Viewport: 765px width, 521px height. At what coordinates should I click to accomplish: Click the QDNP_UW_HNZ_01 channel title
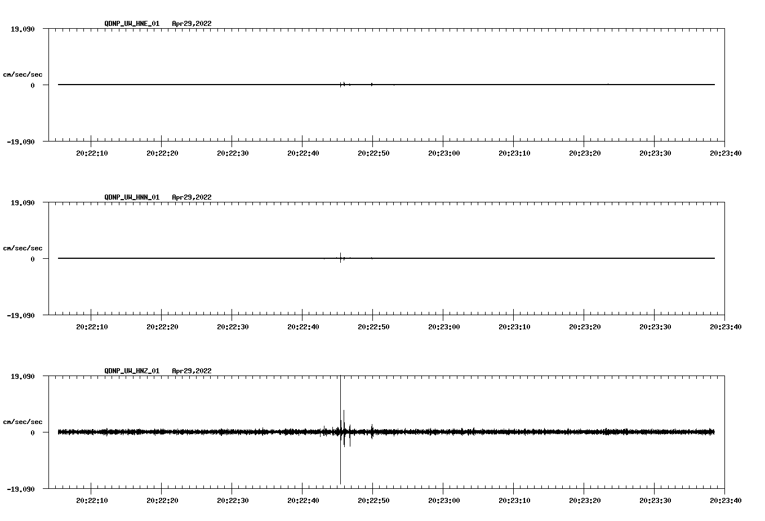[x=132, y=371]
